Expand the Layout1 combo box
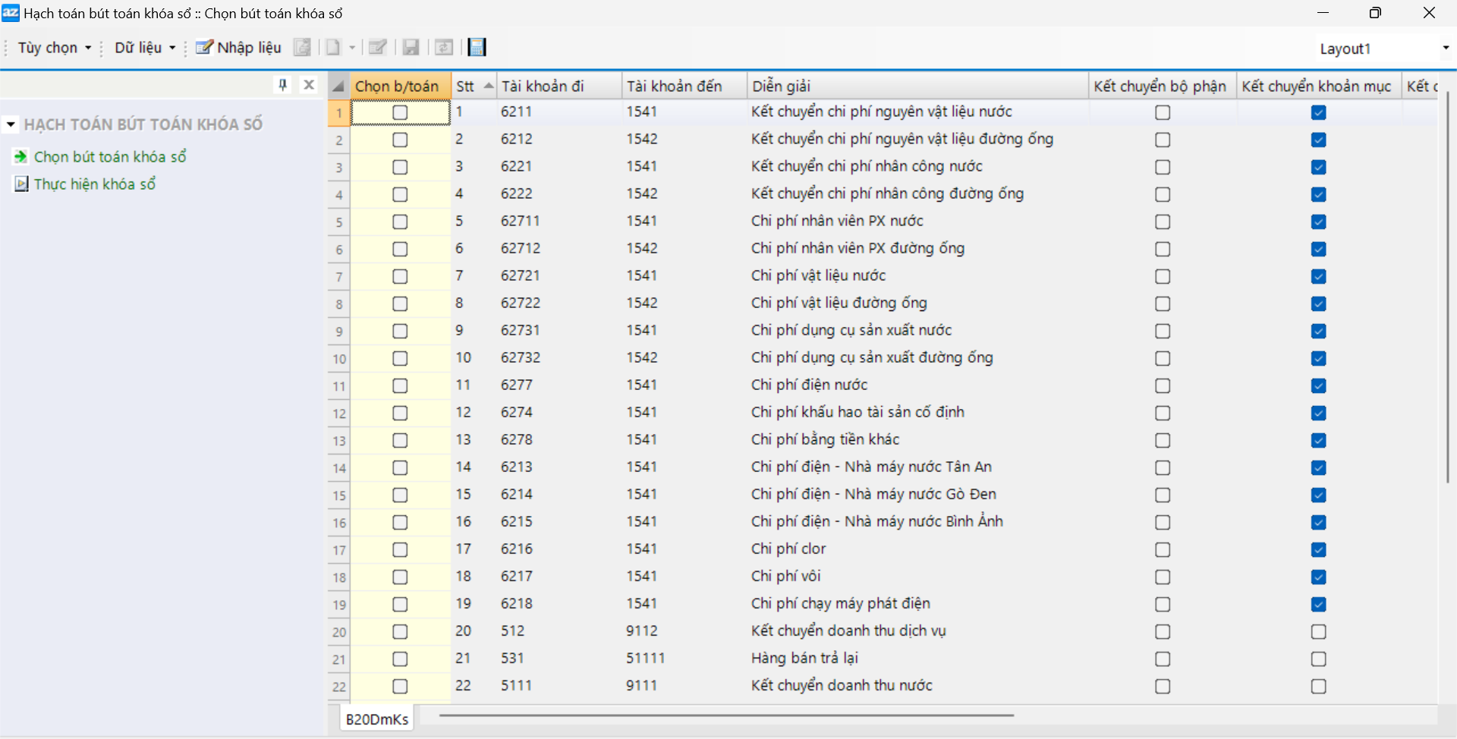This screenshot has width=1457, height=739. pyautogui.click(x=1445, y=48)
